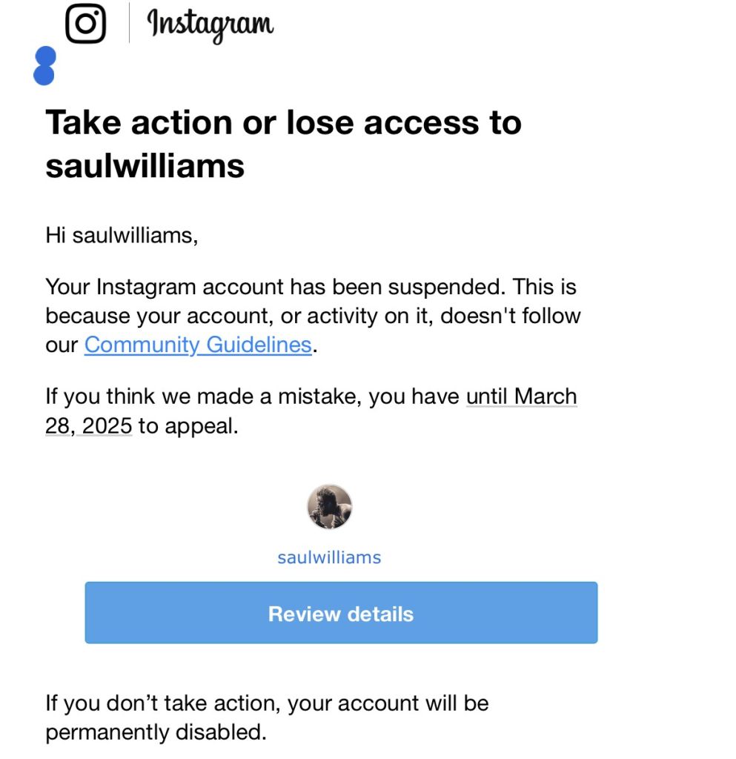Screen dimensions: 736x759
Task: Click "Your Instagram account has been suspended" sentence
Action: [275, 287]
